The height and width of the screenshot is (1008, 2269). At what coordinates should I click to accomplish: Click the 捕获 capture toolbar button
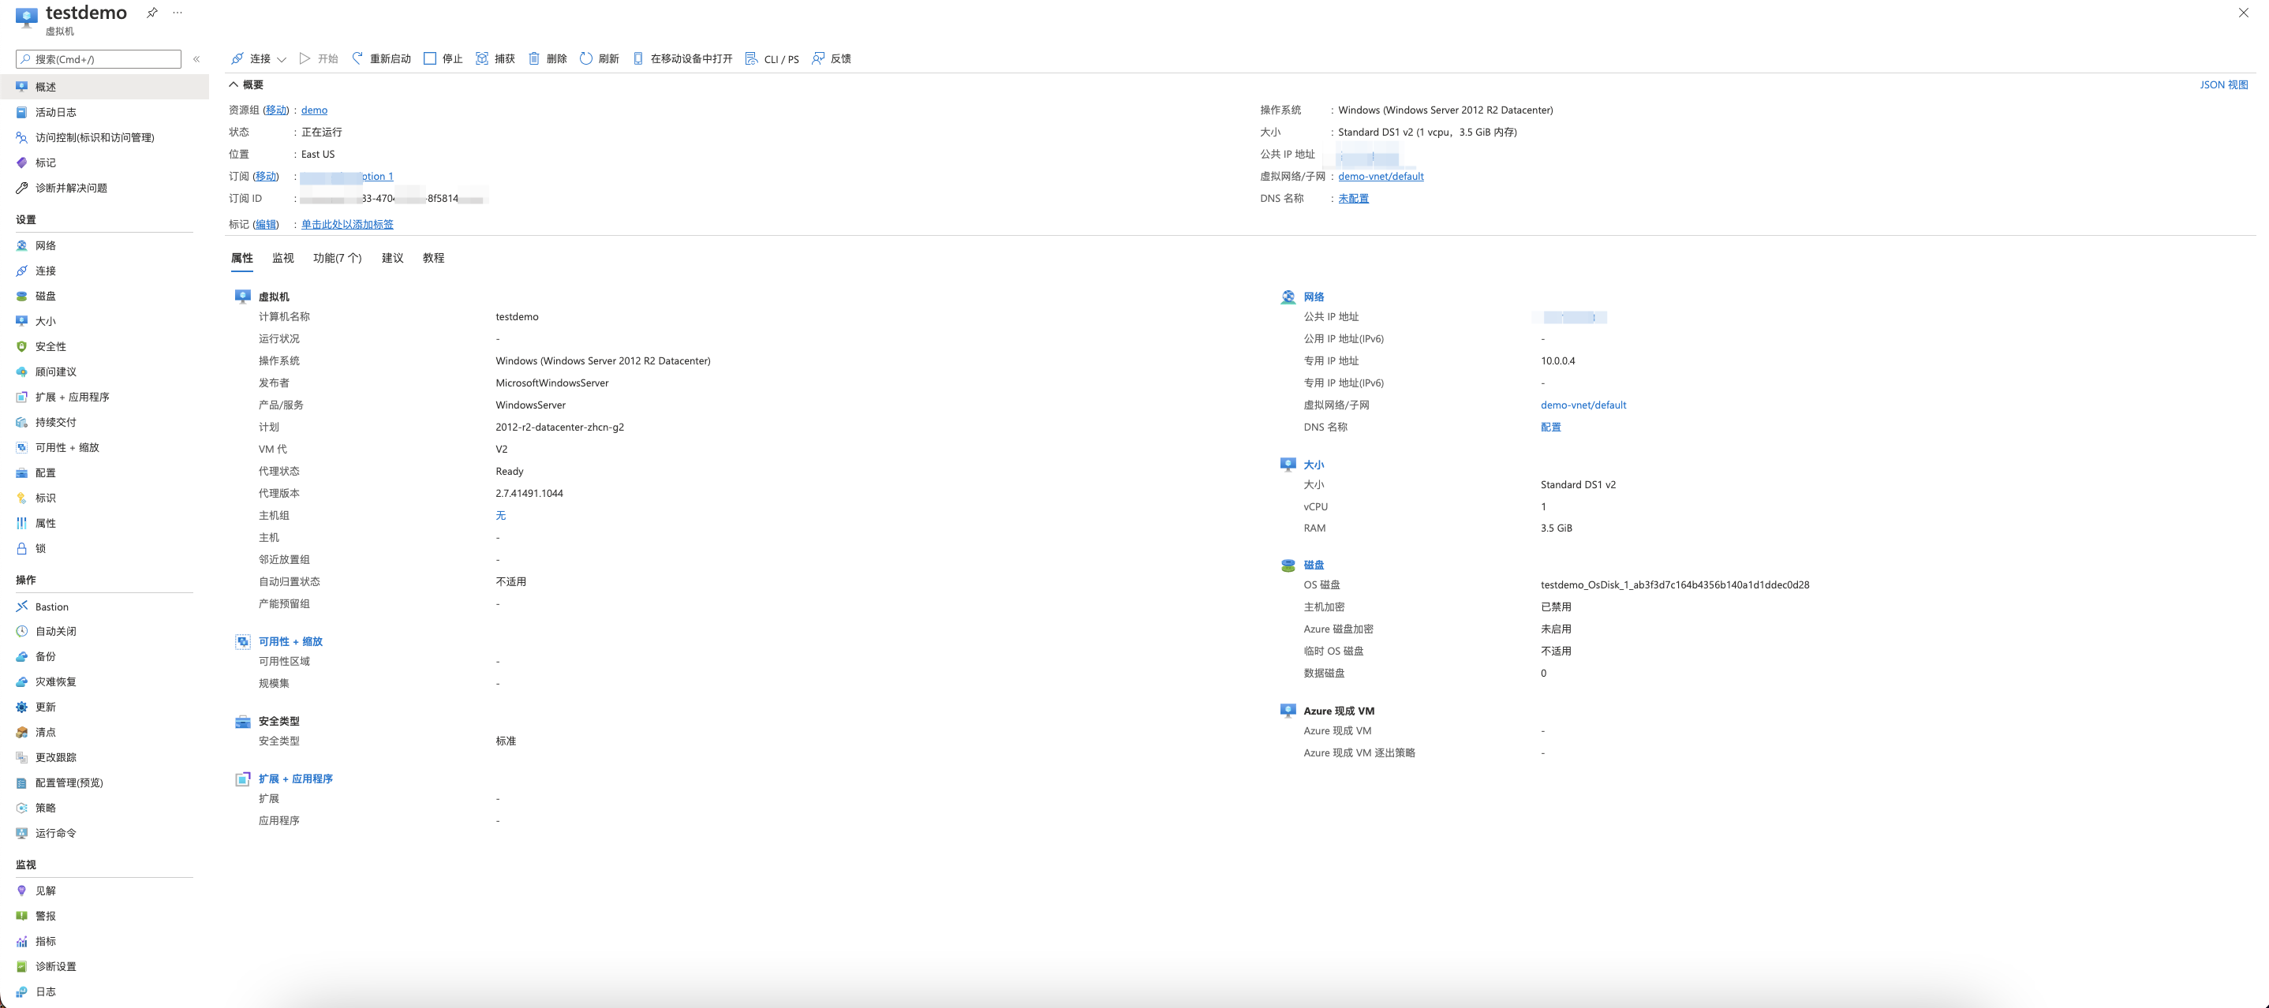[495, 59]
